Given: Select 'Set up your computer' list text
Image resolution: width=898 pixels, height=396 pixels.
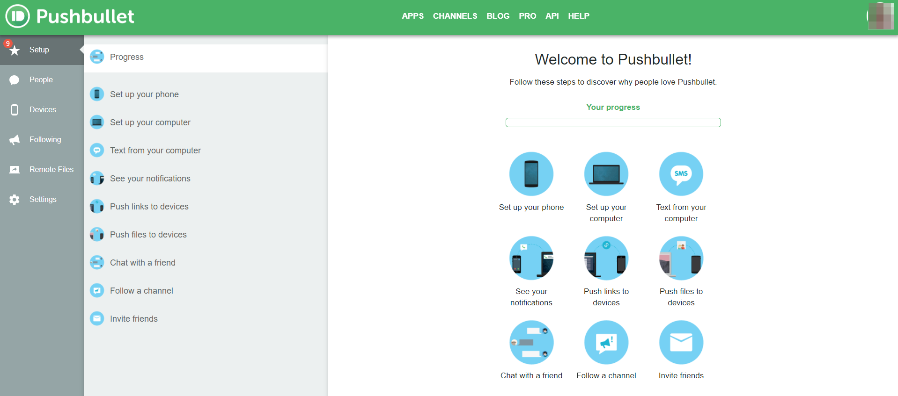Looking at the screenshot, I should click(x=150, y=122).
